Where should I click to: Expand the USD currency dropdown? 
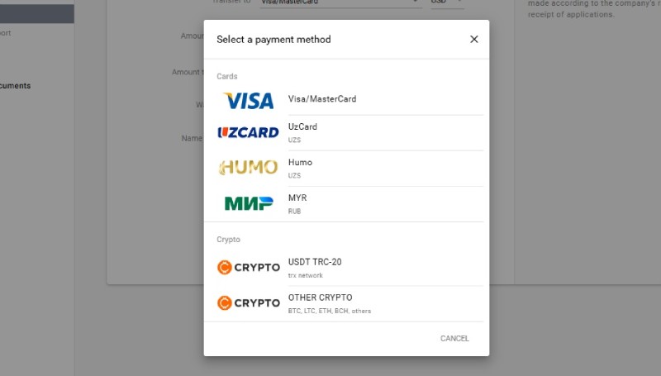click(x=446, y=2)
